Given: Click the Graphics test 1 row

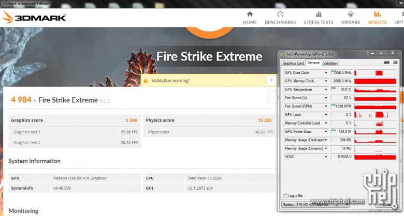Looking at the screenshot, I should coord(75,132).
